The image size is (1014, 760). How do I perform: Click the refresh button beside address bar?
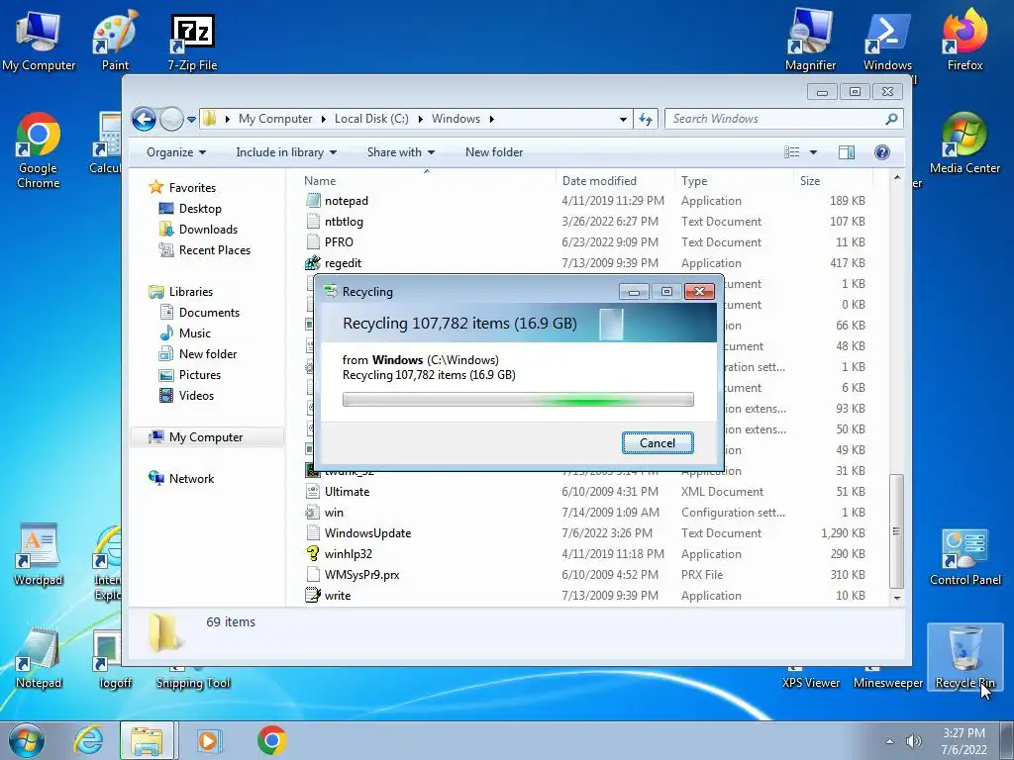[646, 119]
